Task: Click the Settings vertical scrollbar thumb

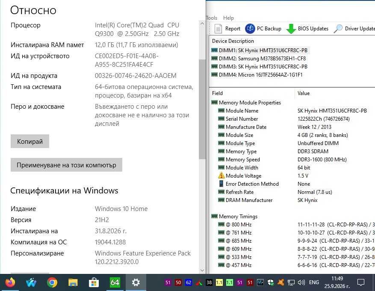Action: pos(202,109)
